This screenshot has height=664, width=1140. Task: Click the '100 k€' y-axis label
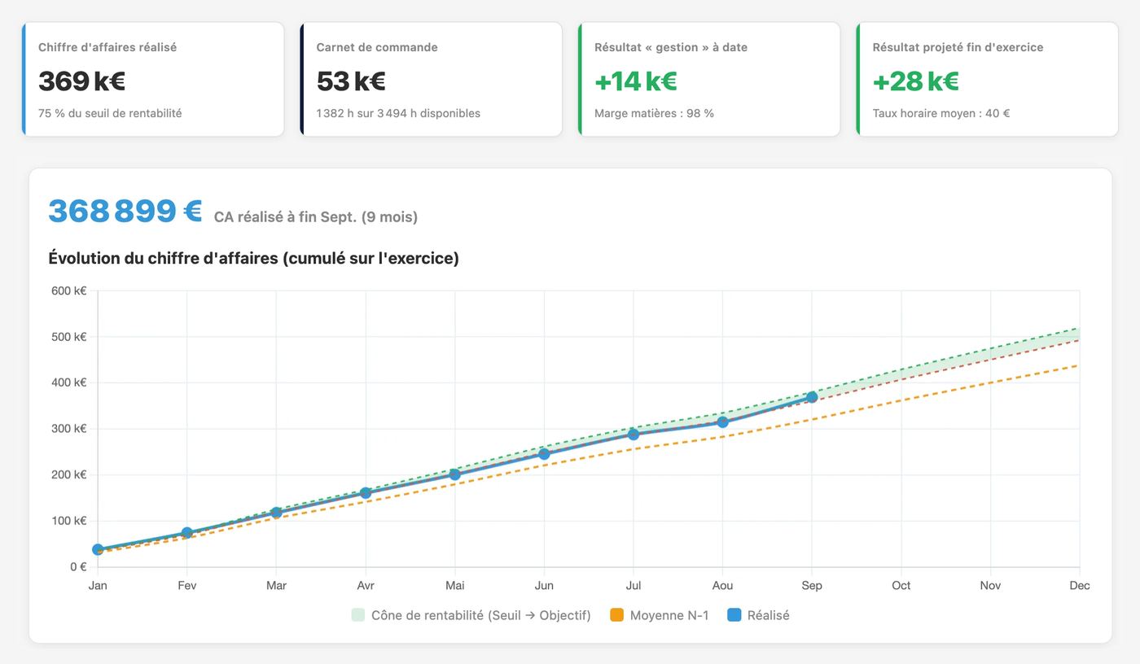[68, 521]
